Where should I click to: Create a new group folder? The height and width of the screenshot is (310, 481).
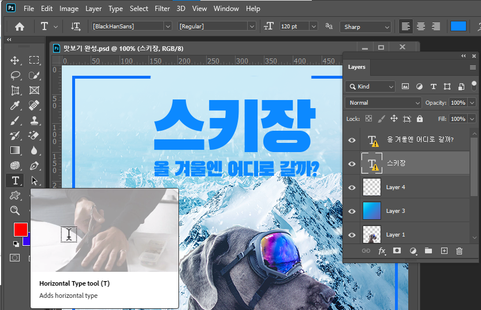coord(428,250)
